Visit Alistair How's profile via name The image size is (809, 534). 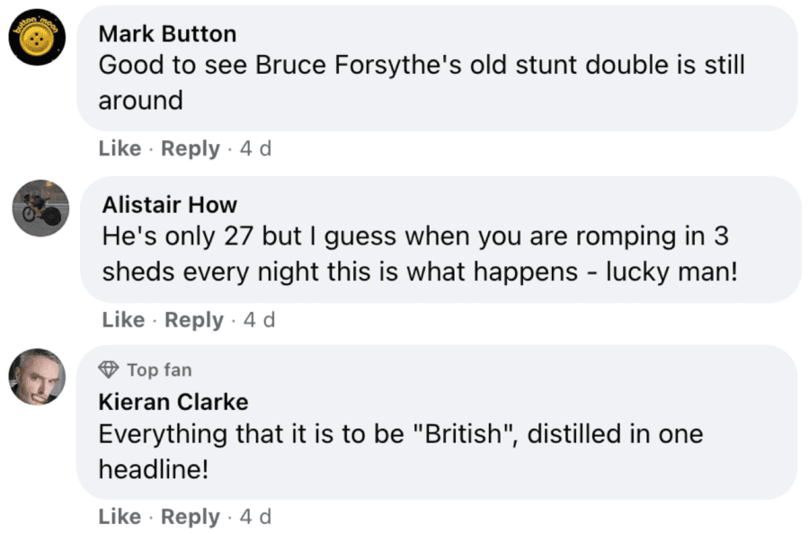(x=170, y=205)
